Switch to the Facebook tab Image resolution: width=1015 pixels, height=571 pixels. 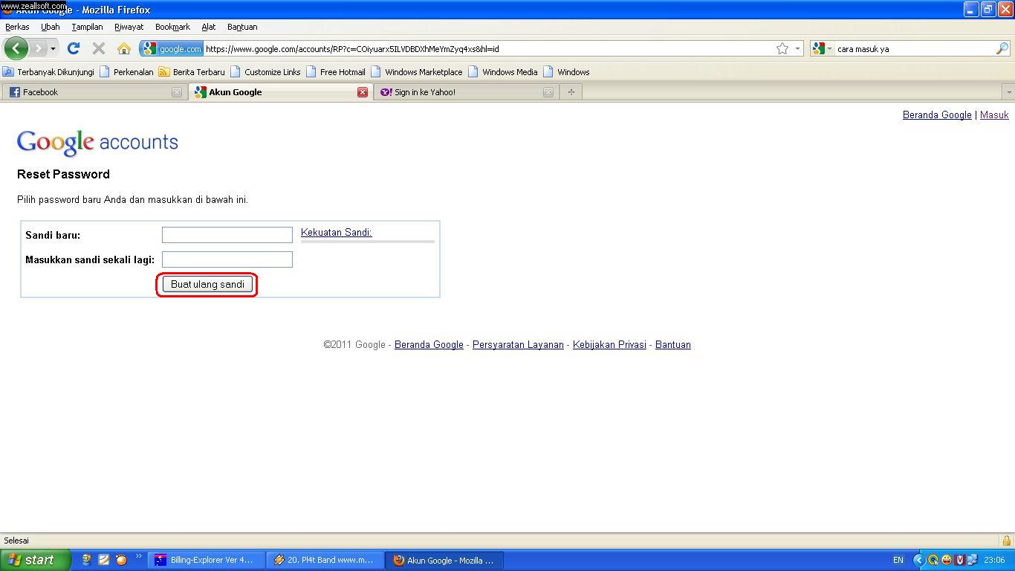[94, 92]
